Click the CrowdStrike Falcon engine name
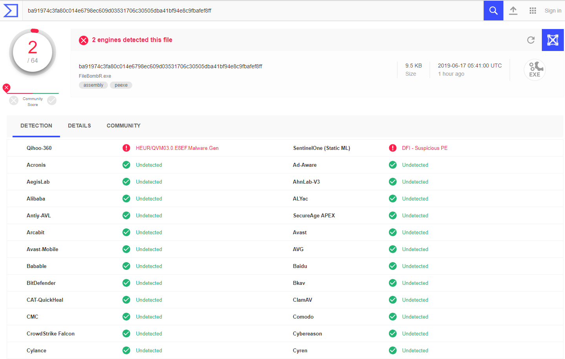The width and height of the screenshot is (565, 359). click(51, 333)
